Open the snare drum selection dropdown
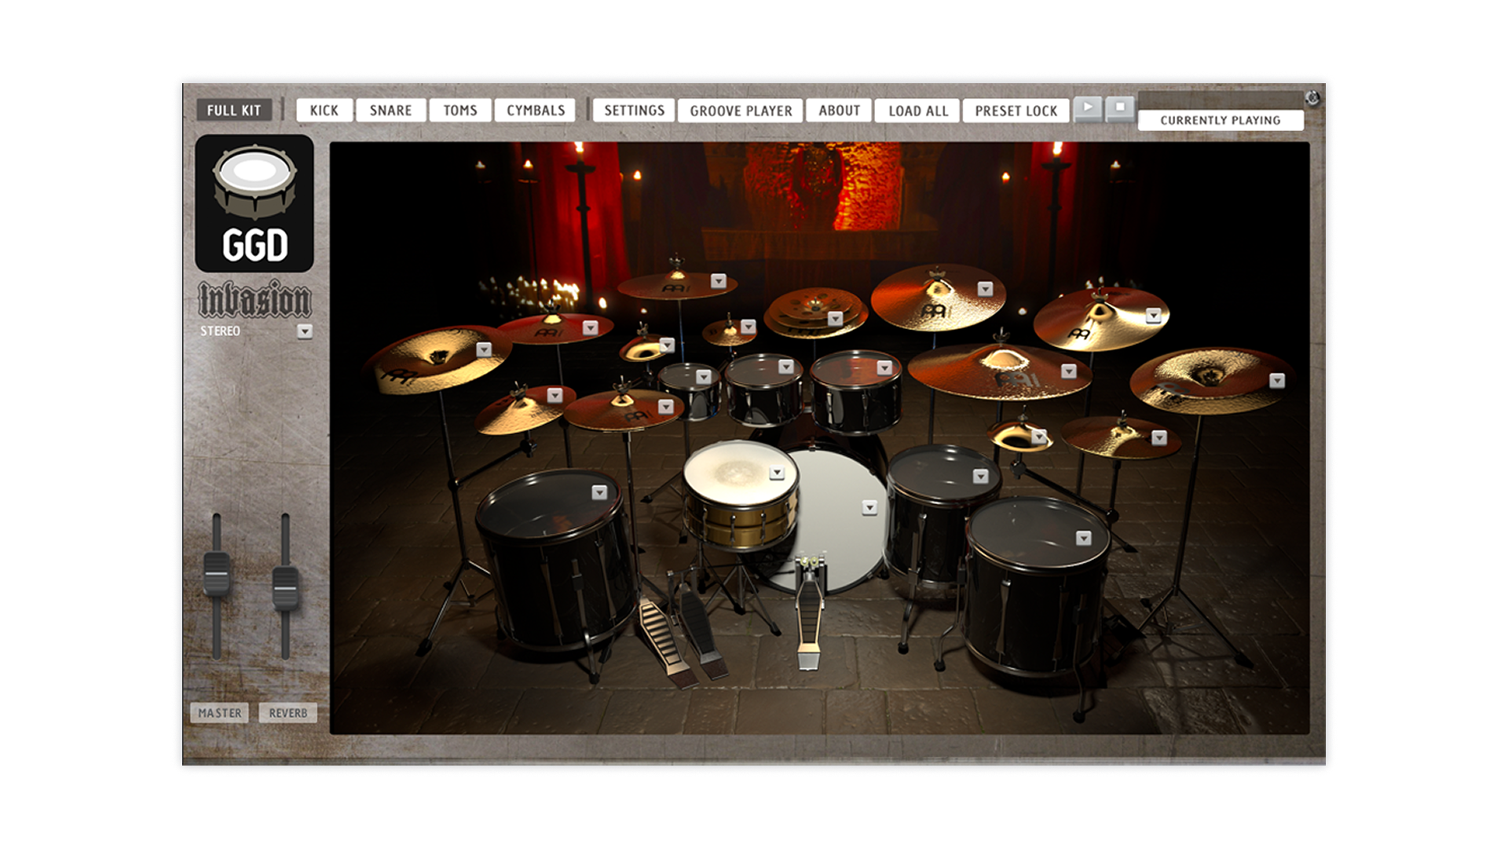 777,473
